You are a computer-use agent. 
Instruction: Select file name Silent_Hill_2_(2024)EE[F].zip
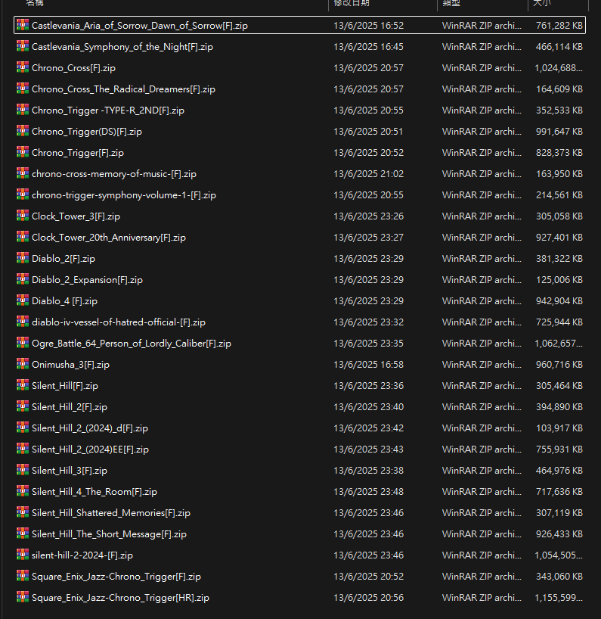[x=90, y=449]
